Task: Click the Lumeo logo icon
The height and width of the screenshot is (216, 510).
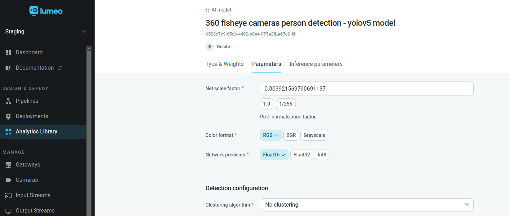Action: [34, 11]
